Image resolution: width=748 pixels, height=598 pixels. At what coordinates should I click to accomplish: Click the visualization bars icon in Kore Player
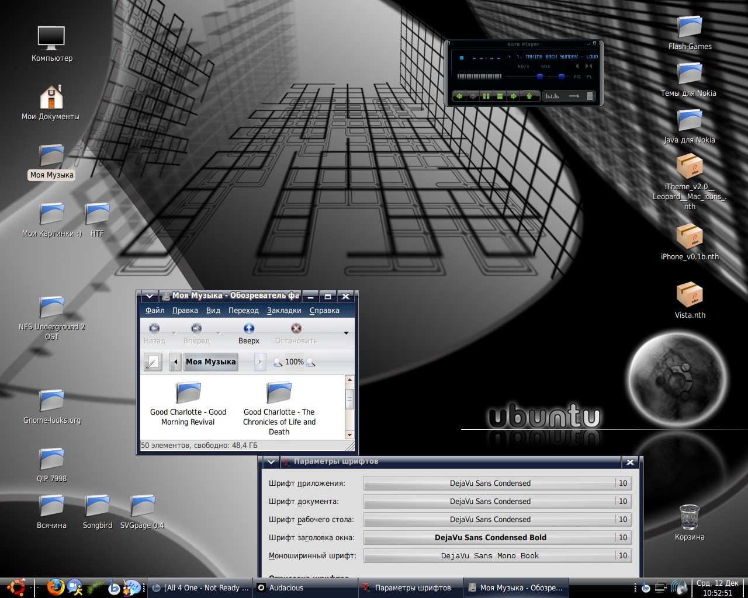point(552,96)
